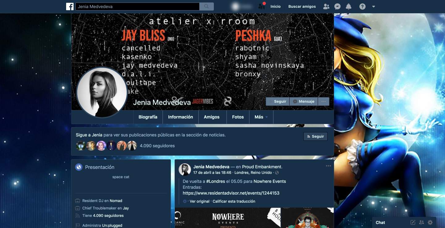Image resolution: width=445 pixels, height=228 pixels.
Task: Switch to the Amigos tab
Action: [212, 117]
